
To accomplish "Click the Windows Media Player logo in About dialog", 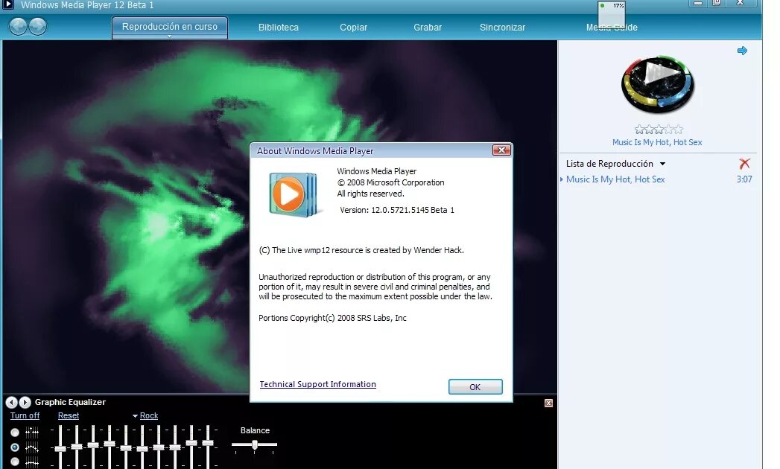I will 292,194.
